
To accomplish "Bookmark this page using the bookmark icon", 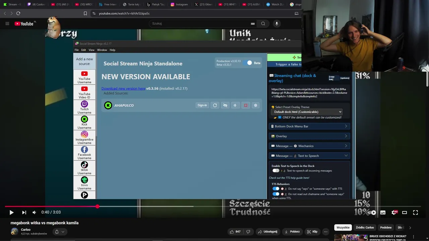I will click(x=85, y=13).
